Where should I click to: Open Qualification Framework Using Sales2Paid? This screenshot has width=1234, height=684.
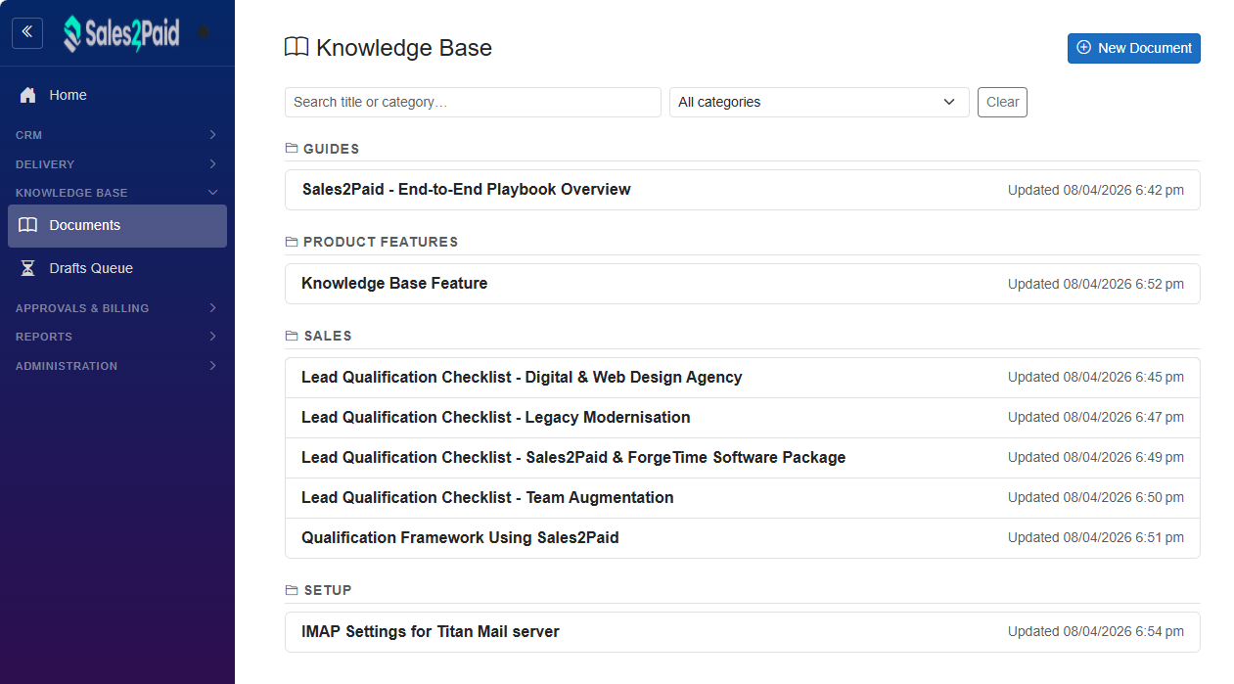tap(742, 538)
